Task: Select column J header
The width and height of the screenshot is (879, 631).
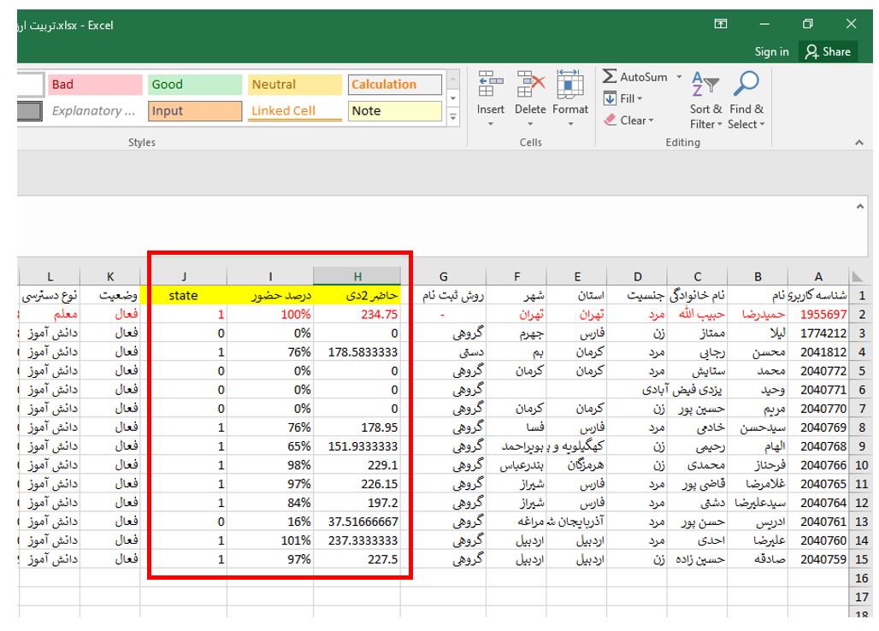Action: click(184, 276)
